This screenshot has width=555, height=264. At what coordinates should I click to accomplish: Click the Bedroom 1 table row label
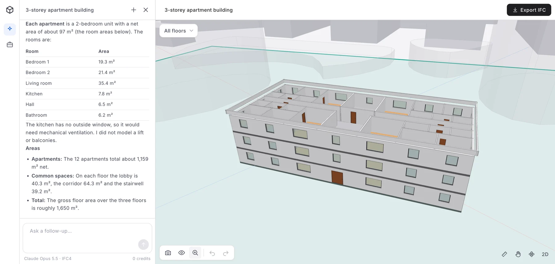[x=37, y=62]
